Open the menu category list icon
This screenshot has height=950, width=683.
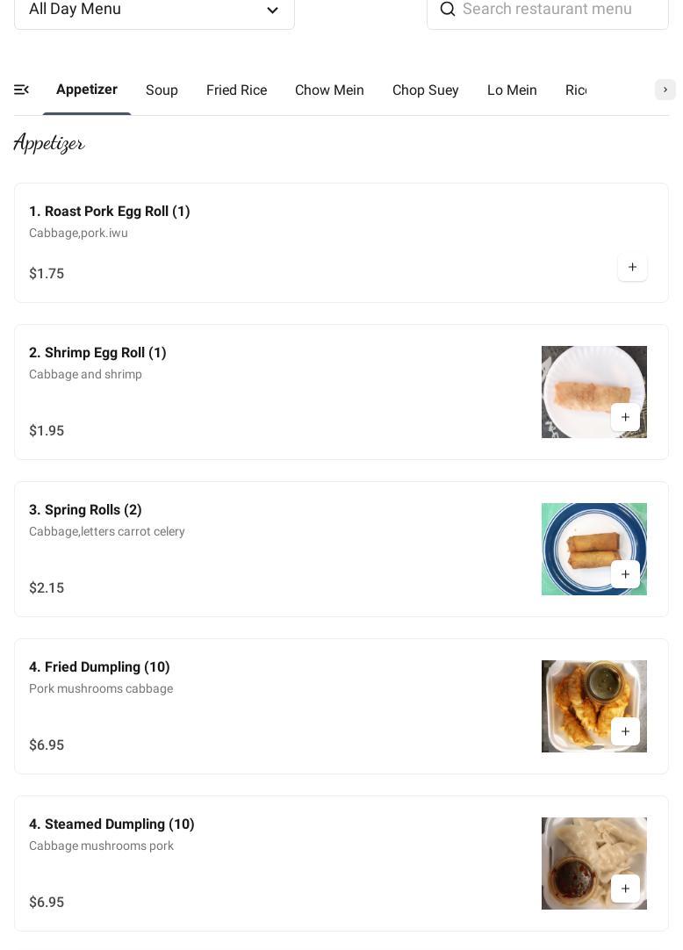(x=22, y=90)
